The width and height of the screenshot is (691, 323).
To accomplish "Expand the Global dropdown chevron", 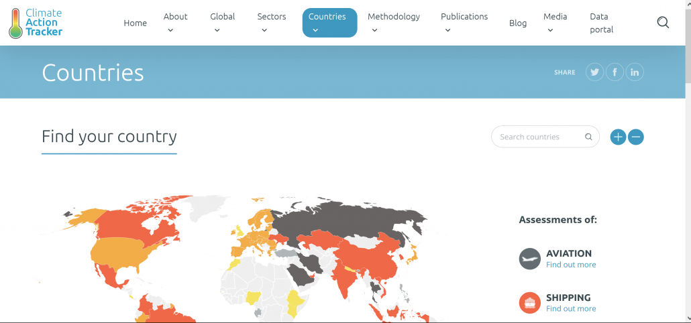I will click(217, 30).
